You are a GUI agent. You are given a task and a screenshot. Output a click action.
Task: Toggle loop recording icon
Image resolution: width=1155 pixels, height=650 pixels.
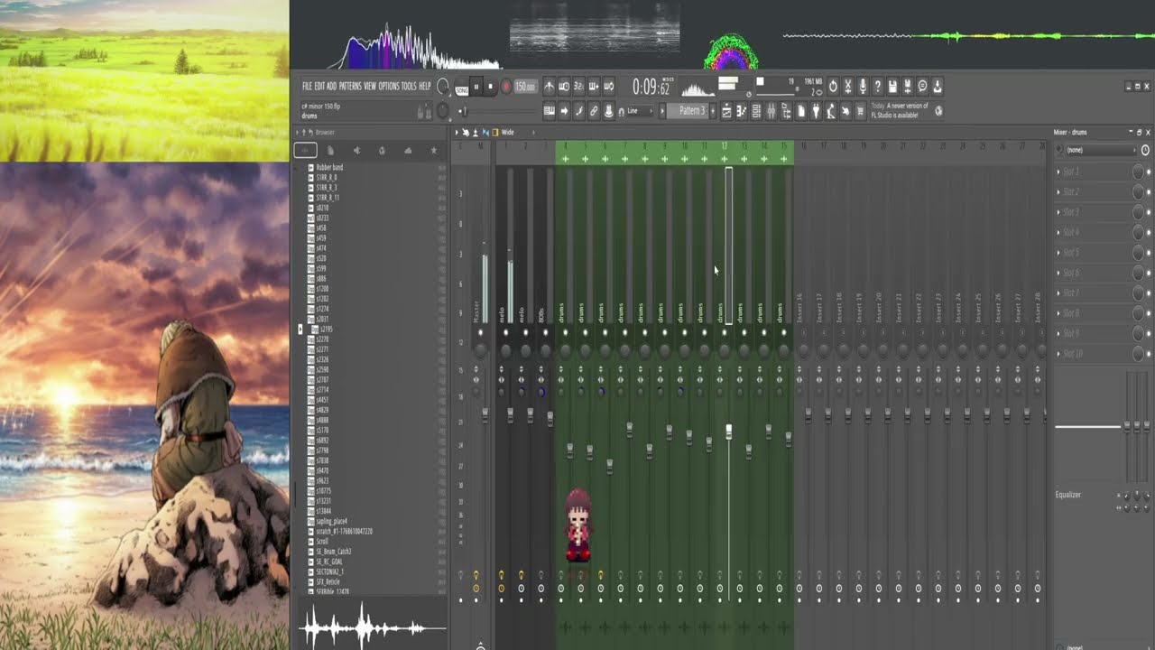(x=608, y=87)
